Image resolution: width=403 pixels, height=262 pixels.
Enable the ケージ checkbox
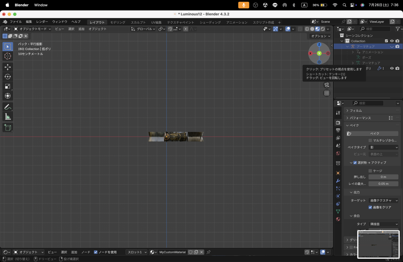[x=370, y=171]
